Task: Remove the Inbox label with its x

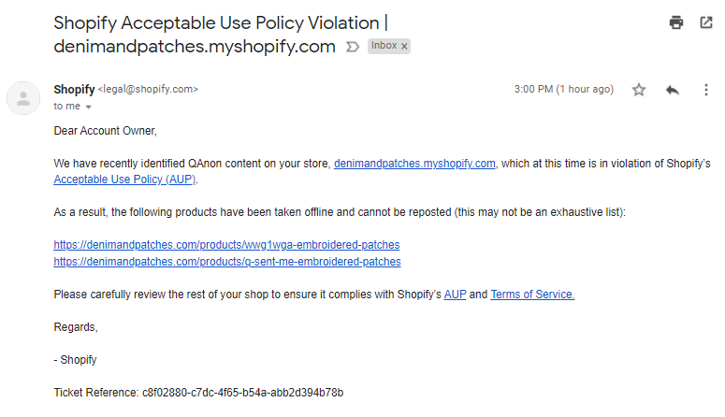Action: pyautogui.click(x=404, y=46)
